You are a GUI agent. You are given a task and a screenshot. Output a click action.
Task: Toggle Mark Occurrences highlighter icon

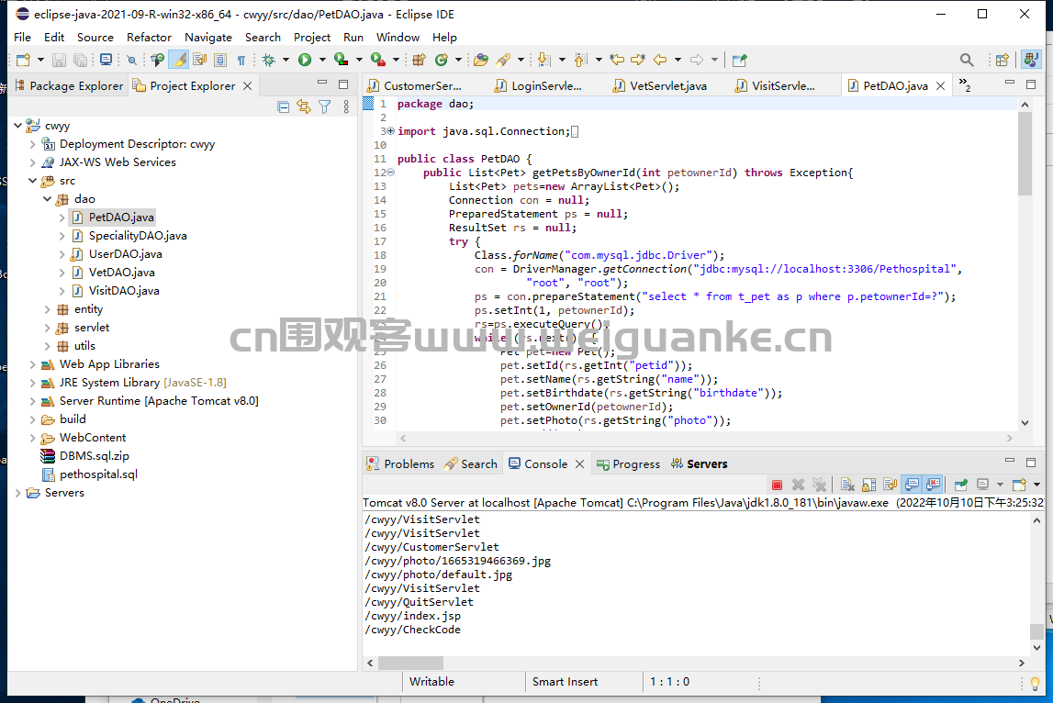click(179, 60)
